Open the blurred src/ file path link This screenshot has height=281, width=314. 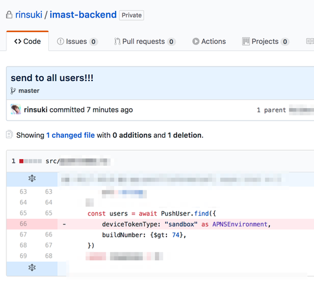coord(78,161)
